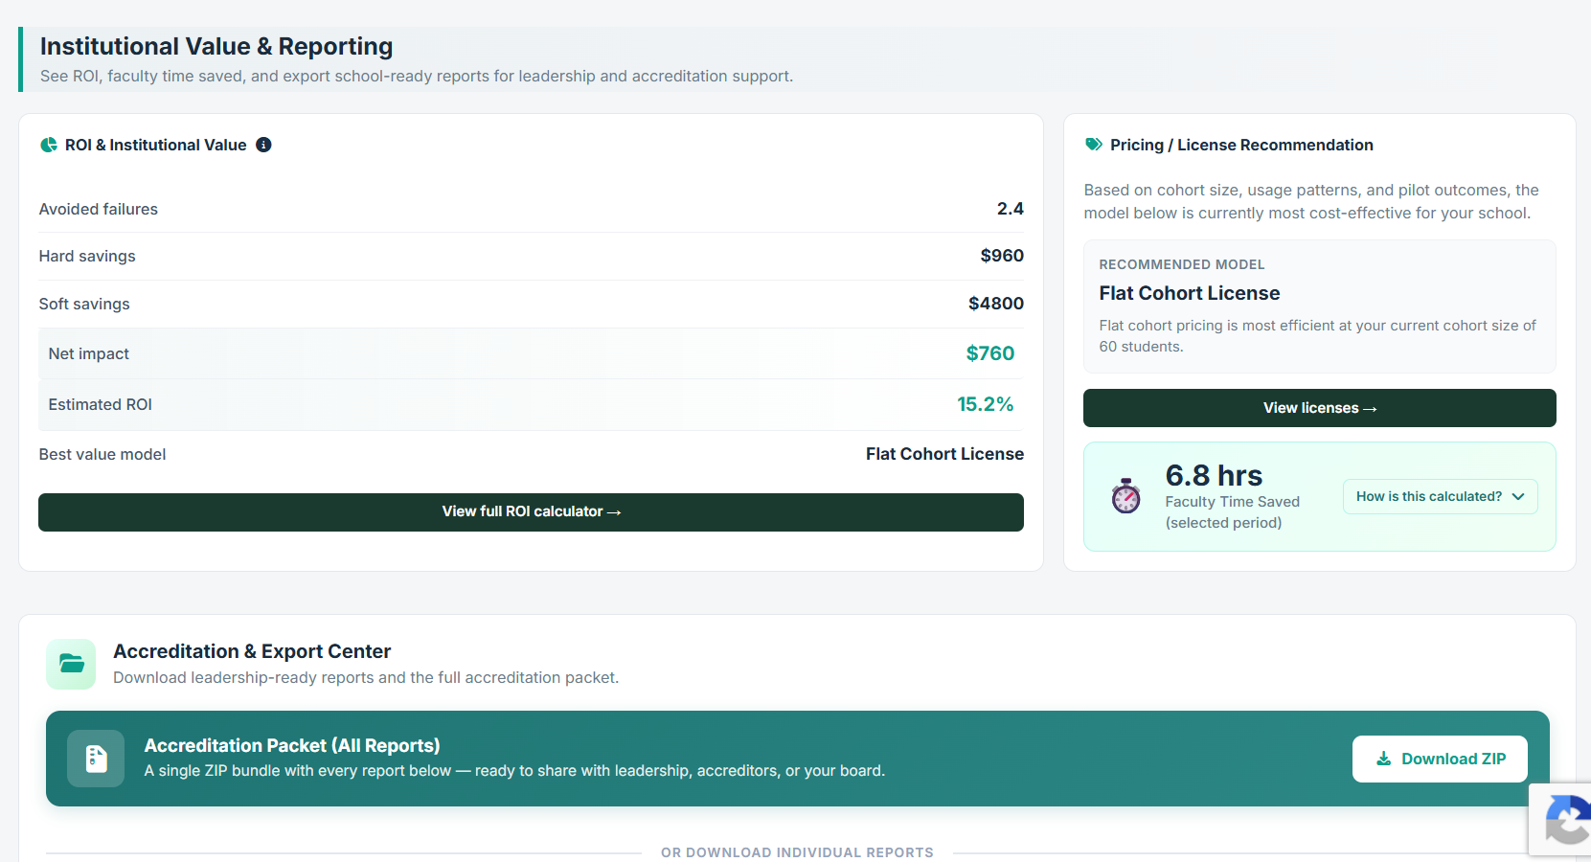Open the View full ROI calculator button

click(x=531, y=512)
